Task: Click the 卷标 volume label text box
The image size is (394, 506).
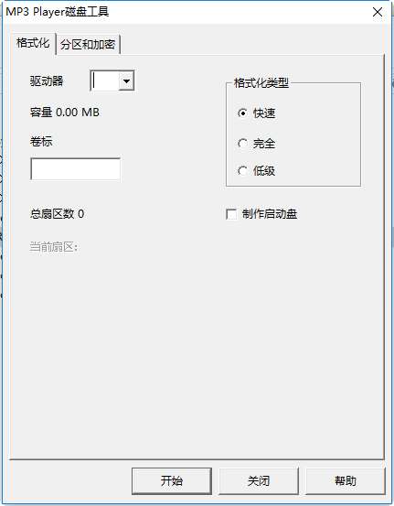Action: (x=76, y=169)
